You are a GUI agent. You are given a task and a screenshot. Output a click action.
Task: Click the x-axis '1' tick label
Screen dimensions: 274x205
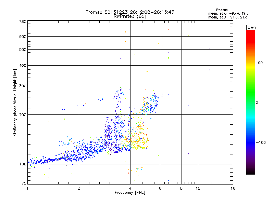[x=27, y=188]
